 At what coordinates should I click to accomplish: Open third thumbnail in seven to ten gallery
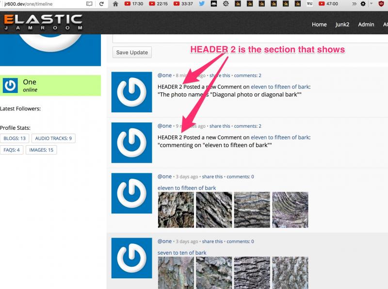click(252, 273)
